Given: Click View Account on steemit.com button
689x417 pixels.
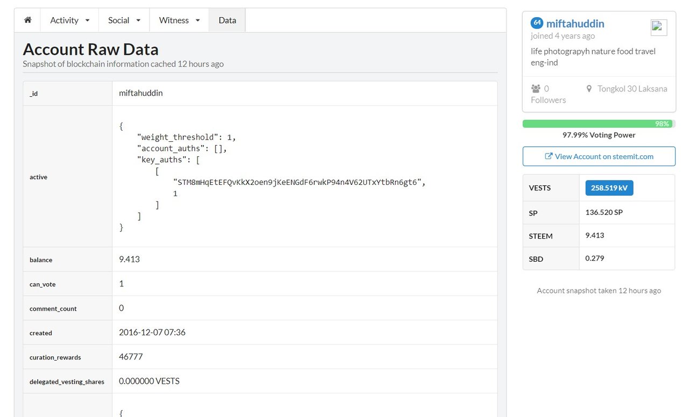Looking at the screenshot, I should (x=599, y=156).
